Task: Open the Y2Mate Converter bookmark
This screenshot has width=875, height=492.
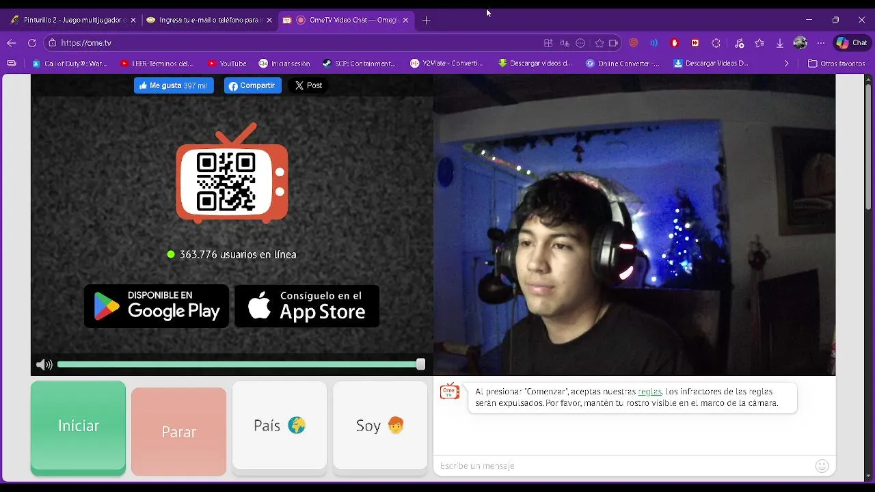Action: click(446, 64)
